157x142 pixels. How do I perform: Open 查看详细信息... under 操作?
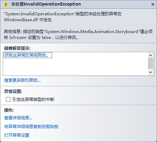tap(18, 118)
